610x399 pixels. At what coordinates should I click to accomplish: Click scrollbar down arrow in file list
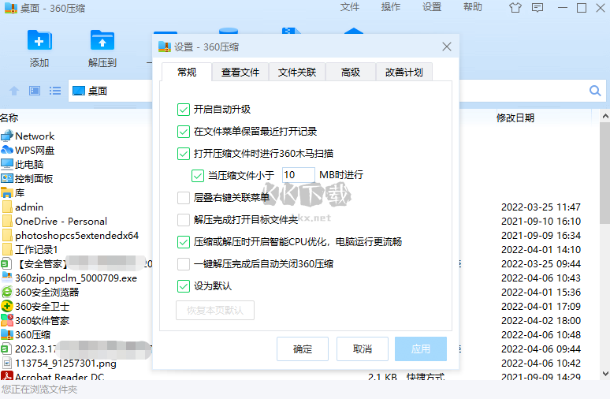pyautogui.click(x=605, y=374)
